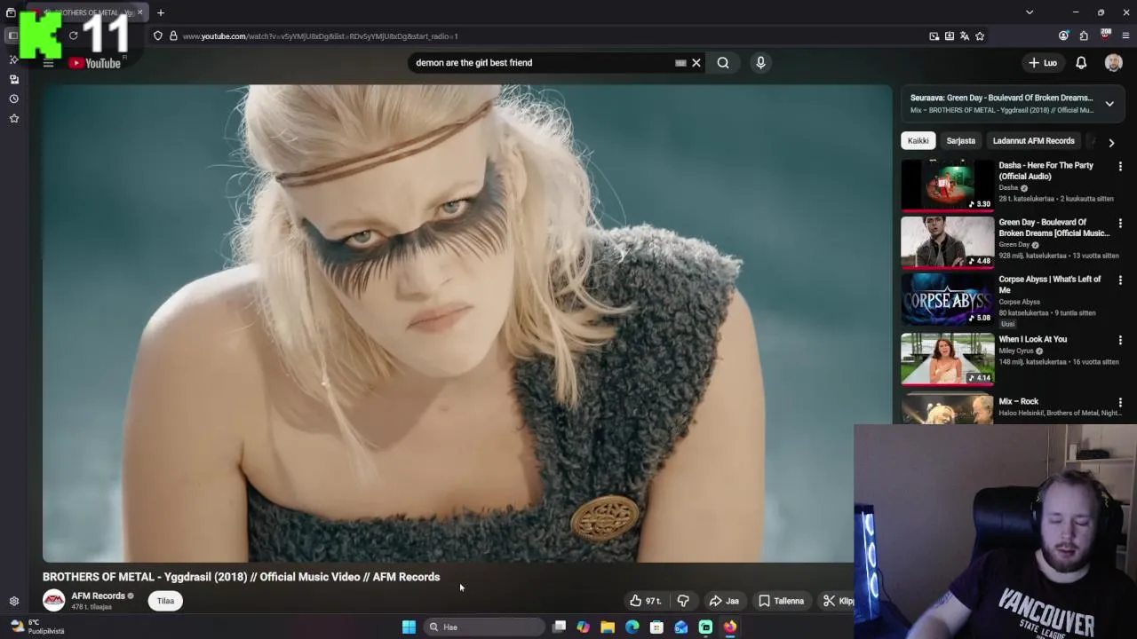Open Microsoft Edge from taskbar
This screenshot has height=639, width=1137.
632,627
